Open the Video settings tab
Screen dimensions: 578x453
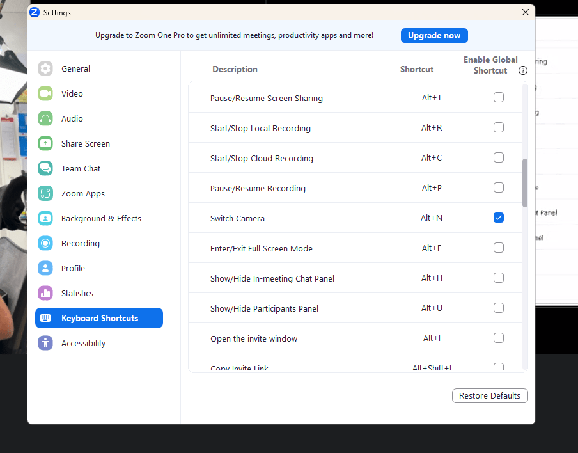click(99, 93)
